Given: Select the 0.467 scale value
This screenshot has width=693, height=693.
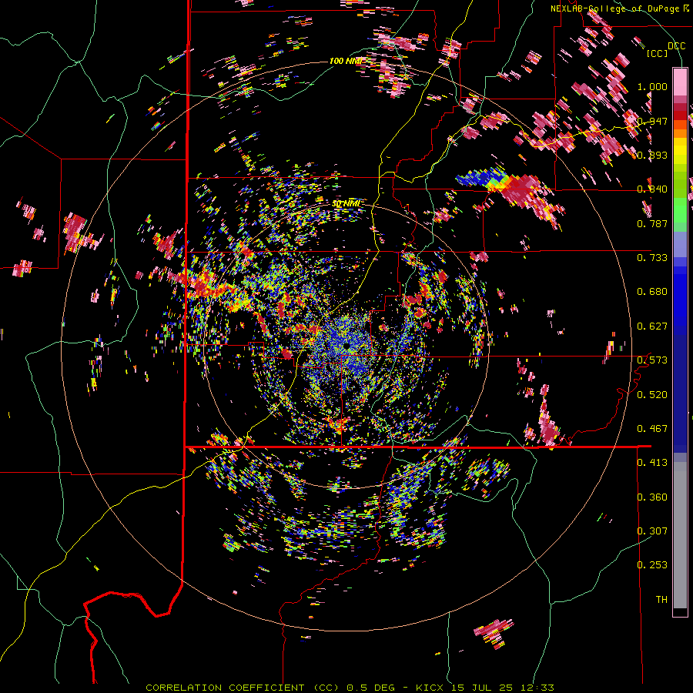Looking at the screenshot, I should (652, 429).
